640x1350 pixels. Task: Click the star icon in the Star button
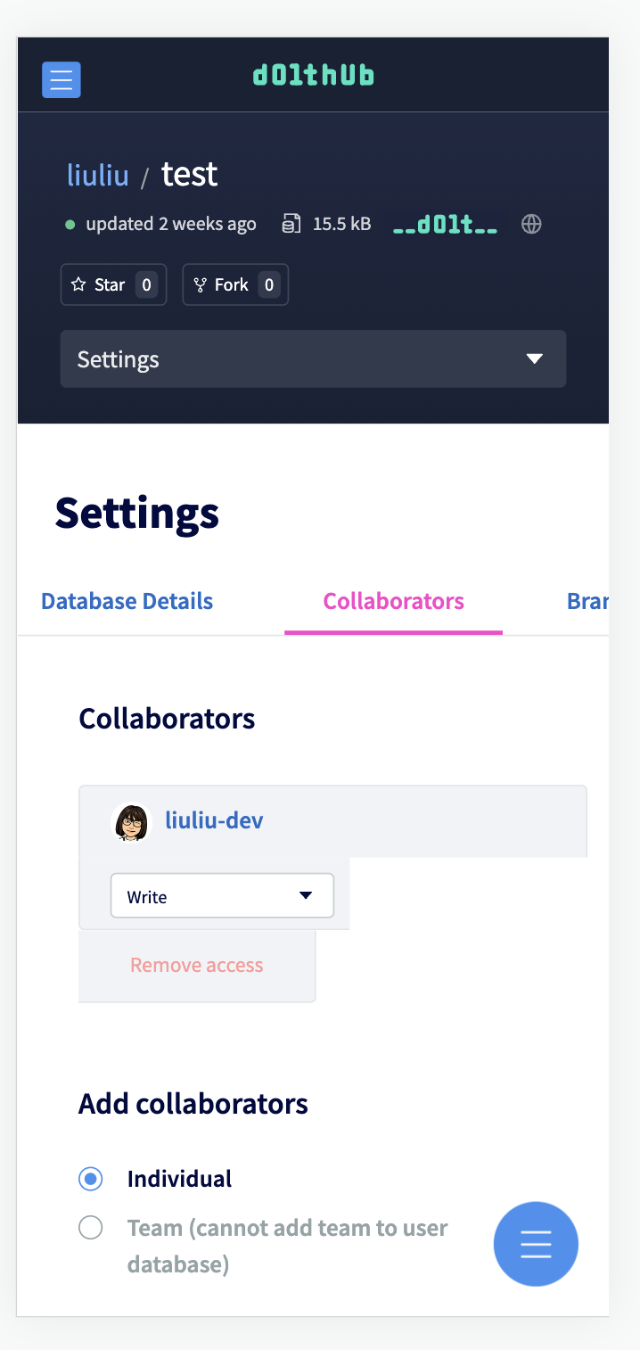click(80, 284)
